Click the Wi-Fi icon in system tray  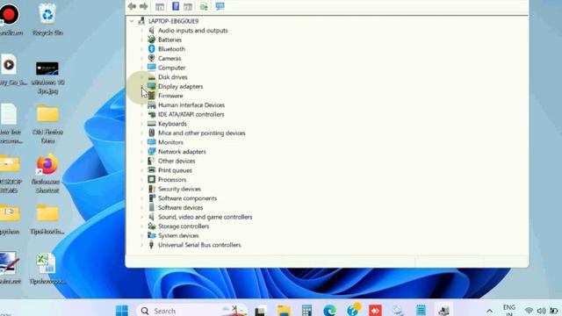tap(529, 311)
